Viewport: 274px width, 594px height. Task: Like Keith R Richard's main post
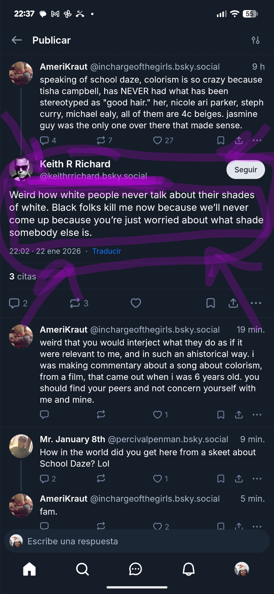click(x=136, y=303)
